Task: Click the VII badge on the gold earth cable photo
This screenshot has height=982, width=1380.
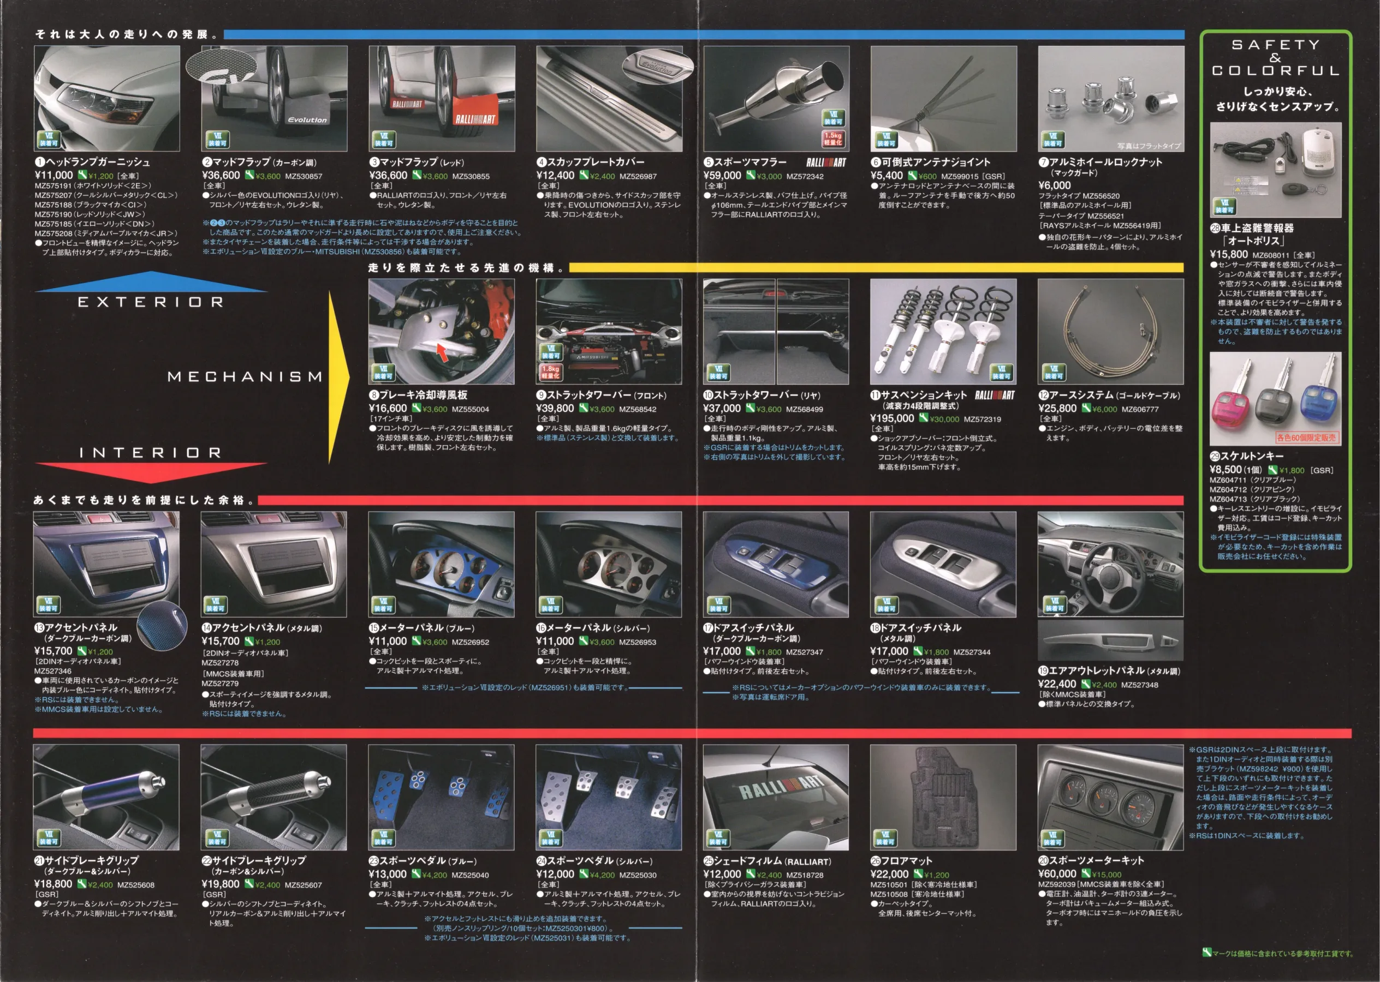Action: (1054, 373)
